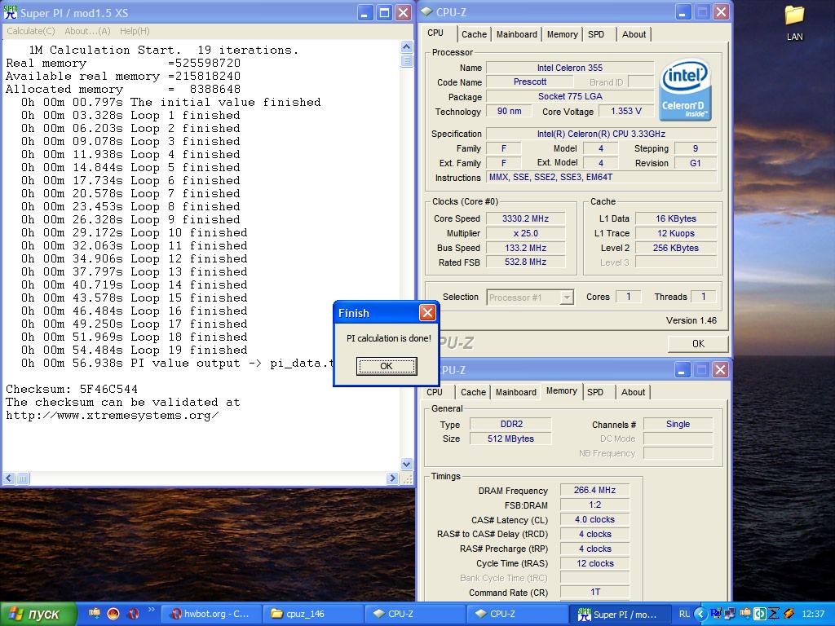This screenshot has width=835, height=626.
Task: Switch to the Mainboard tab in upper CPU-Z
Action: click(x=516, y=34)
